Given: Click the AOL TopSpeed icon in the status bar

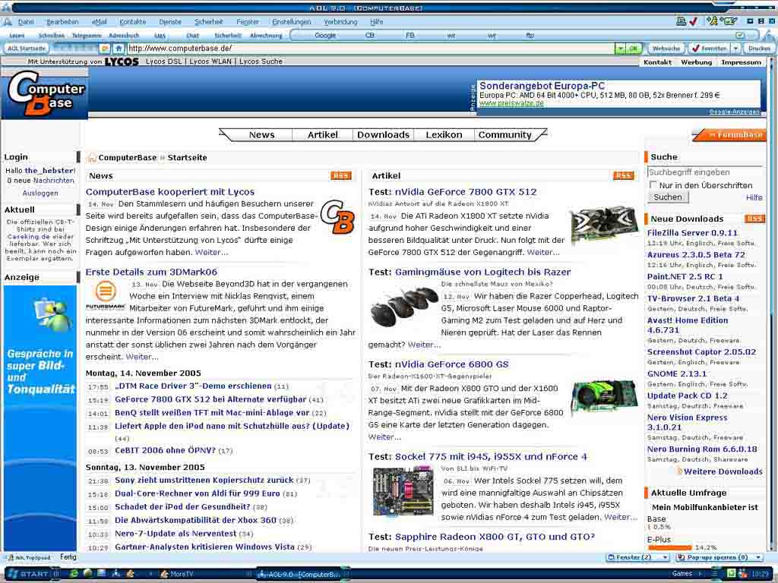Looking at the screenshot, I should click(30, 557).
